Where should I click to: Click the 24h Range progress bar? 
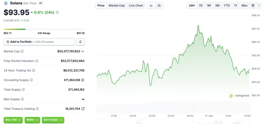pyautogui.click(x=44, y=29)
